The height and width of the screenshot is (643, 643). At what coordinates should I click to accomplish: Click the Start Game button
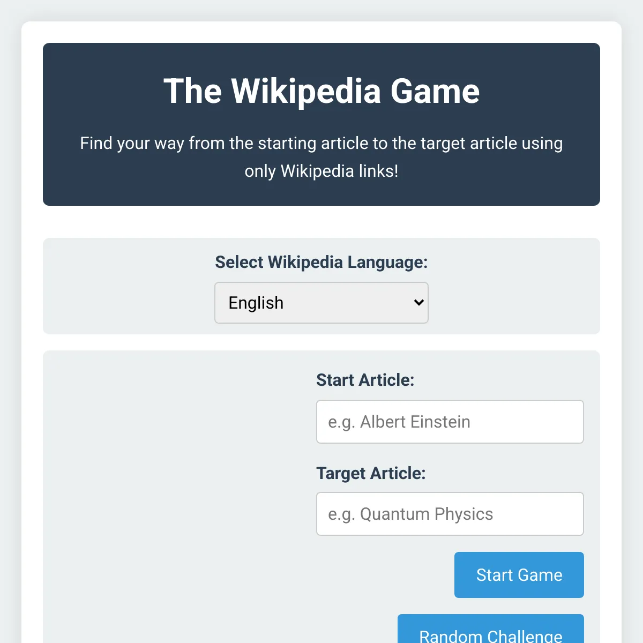(519, 575)
